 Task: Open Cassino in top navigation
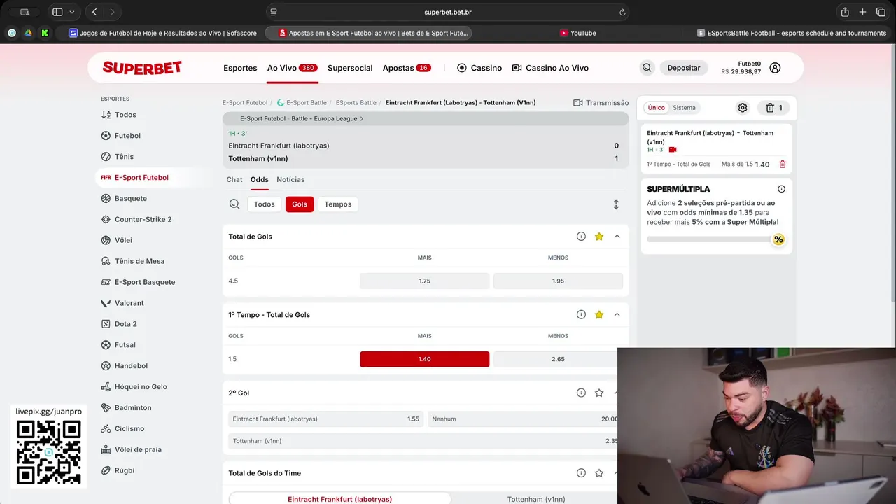pos(479,68)
